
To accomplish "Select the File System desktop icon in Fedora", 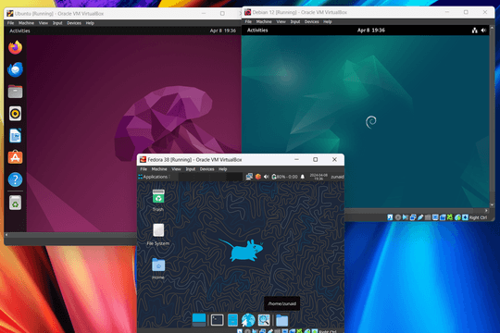I will (158, 234).
